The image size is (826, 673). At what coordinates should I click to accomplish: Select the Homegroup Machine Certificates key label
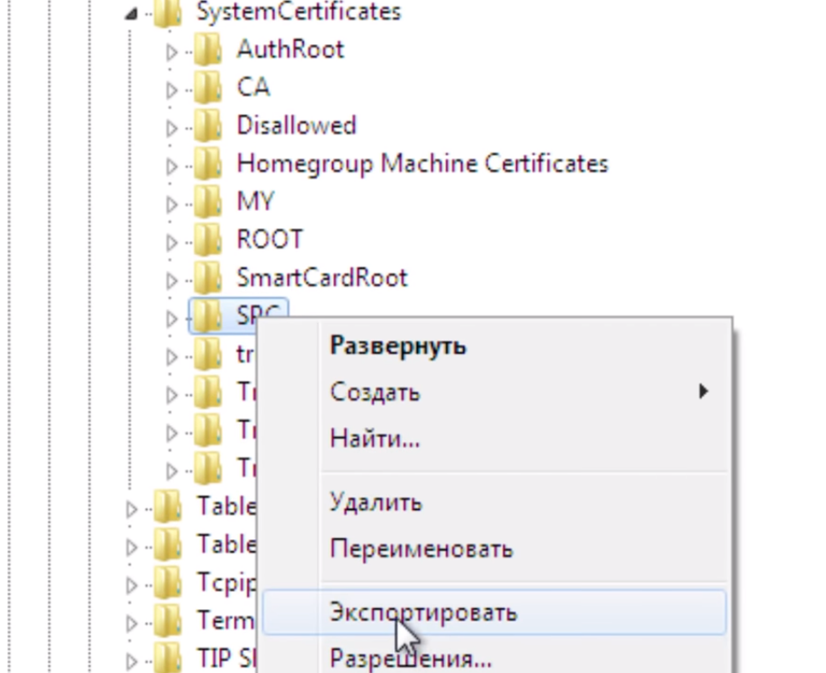[422, 164]
